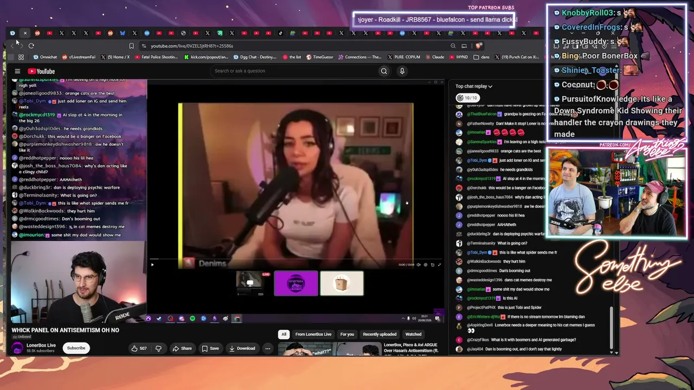Open suggested video thumbnail with 'what??' caption
The width and height of the screenshot is (694, 390).
[329, 349]
